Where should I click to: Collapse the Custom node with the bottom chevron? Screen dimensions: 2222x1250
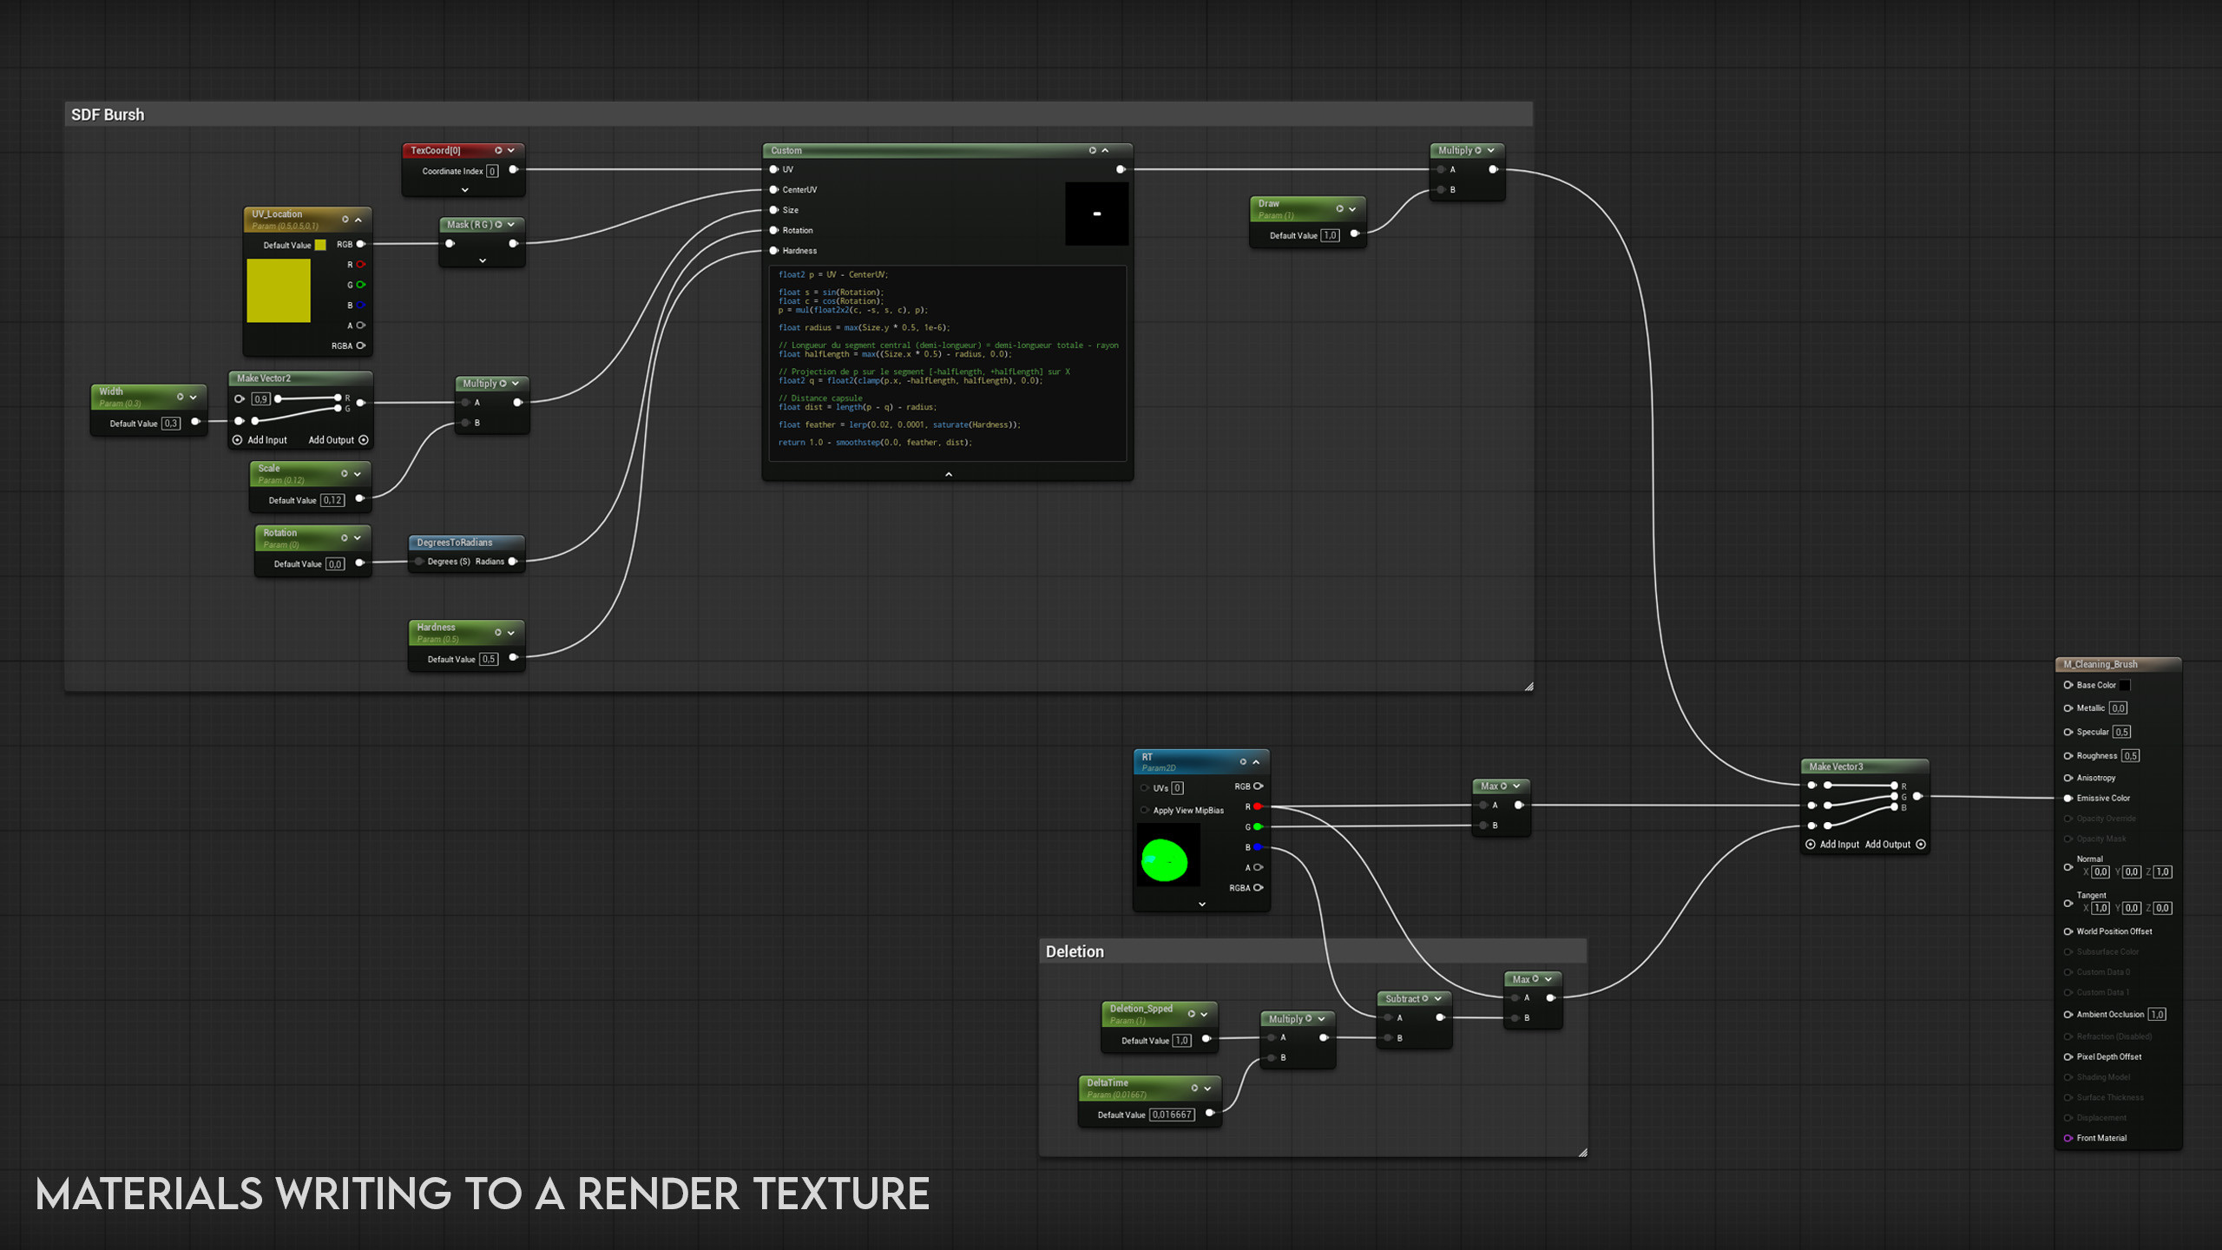[x=948, y=474]
